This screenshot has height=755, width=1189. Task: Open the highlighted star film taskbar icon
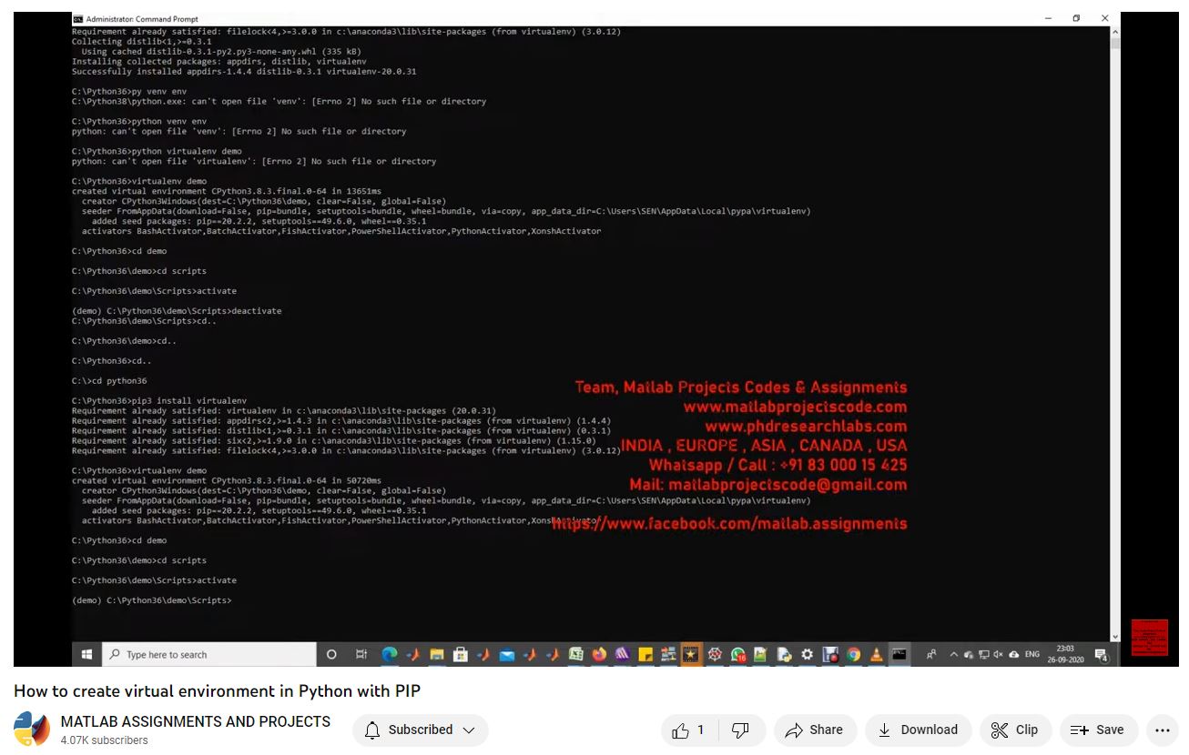pos(692,654)
